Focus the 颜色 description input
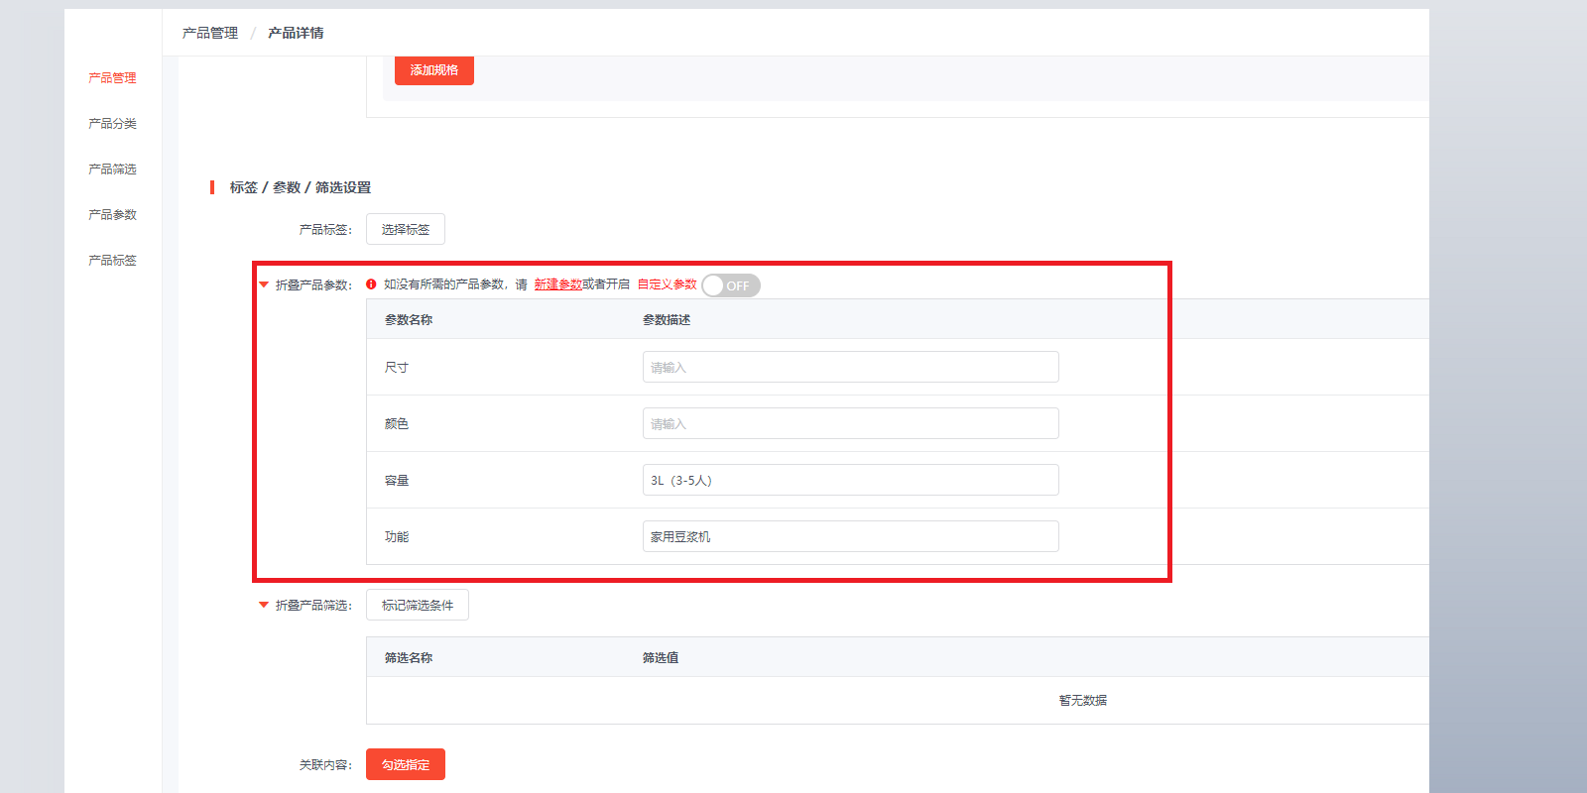Image resolution: width=1587 pixels, height=793 pixels. pyautogui.click(x=851, y=423)
